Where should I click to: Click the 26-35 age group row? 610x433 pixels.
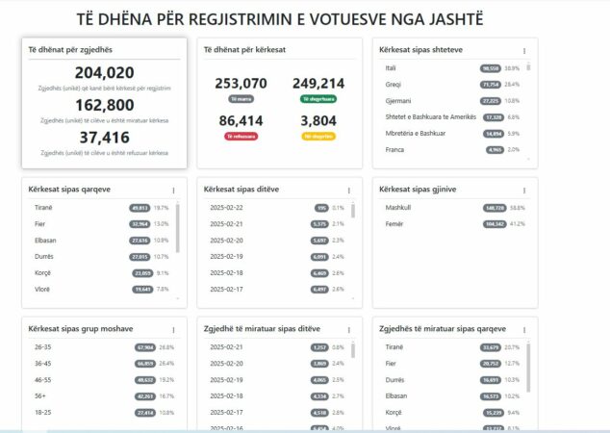click(x=96, y=347)
